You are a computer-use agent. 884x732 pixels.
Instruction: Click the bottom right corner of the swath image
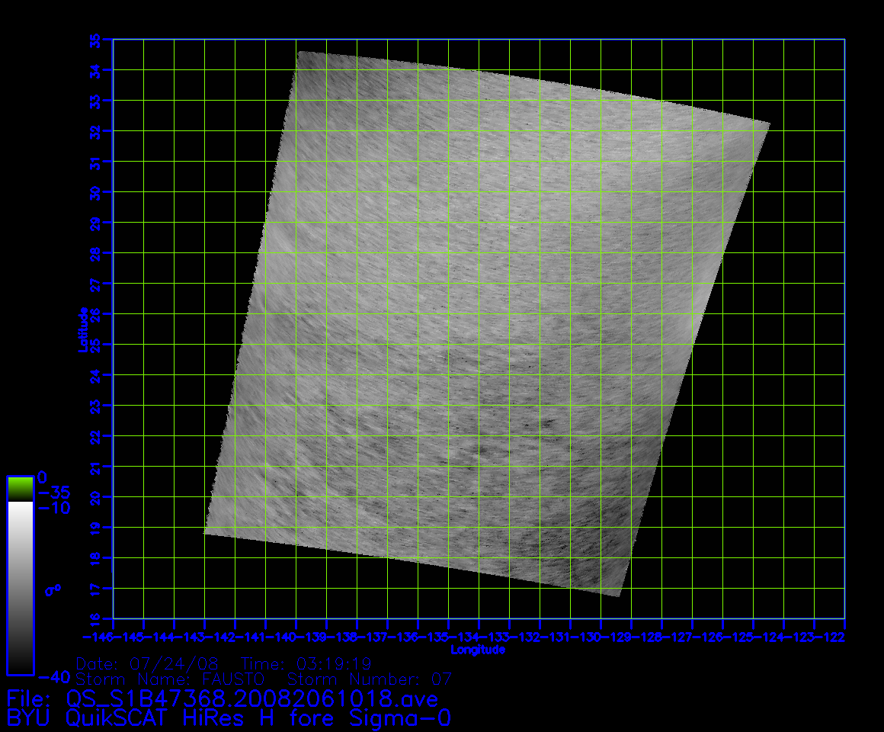pyautogui.click(x=620, y=596)
